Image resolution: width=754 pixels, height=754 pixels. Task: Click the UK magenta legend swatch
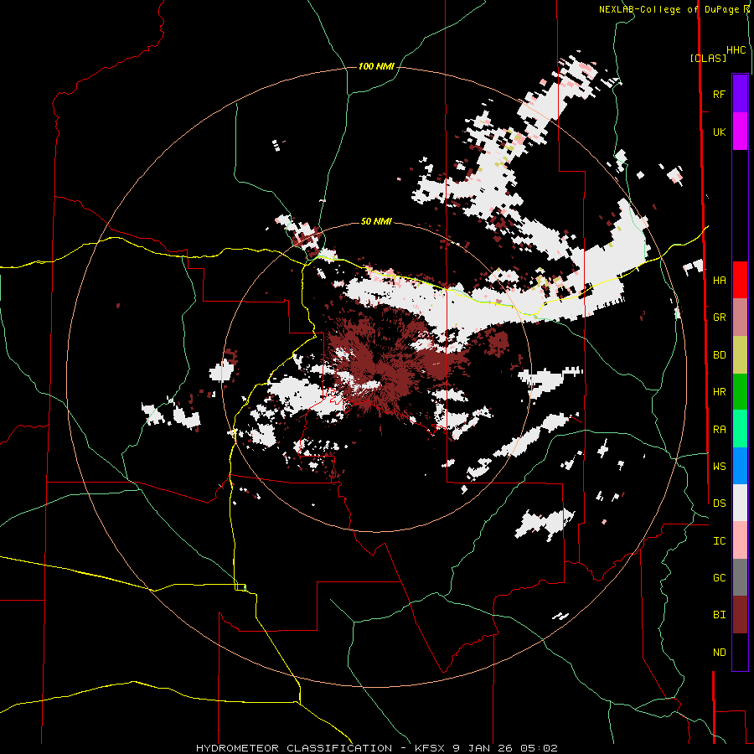740,132
